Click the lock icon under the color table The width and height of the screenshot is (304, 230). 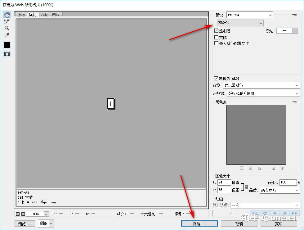tap(259, 168)
